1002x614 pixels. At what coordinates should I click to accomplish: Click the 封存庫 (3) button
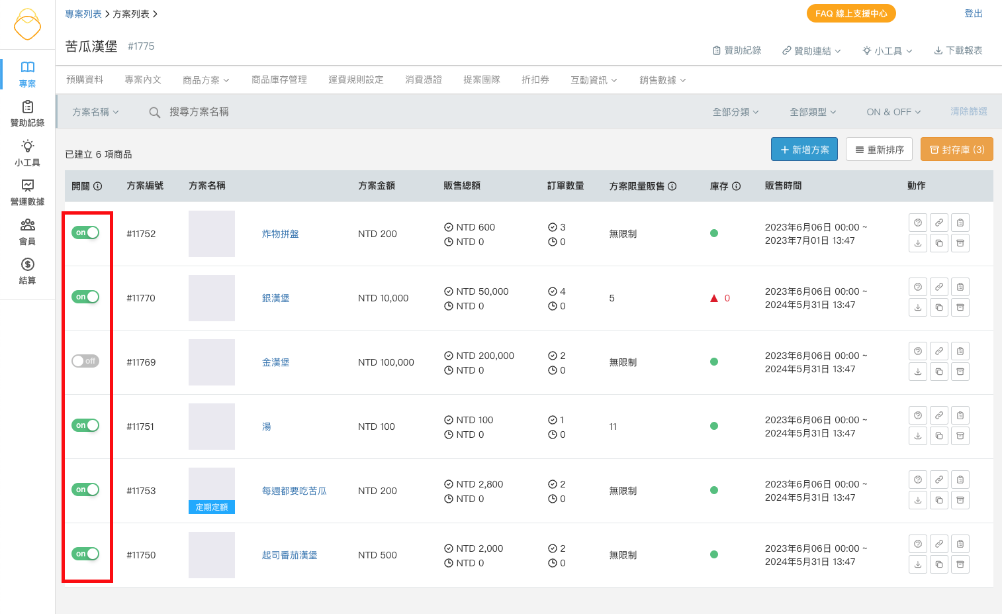click(957, 149)
